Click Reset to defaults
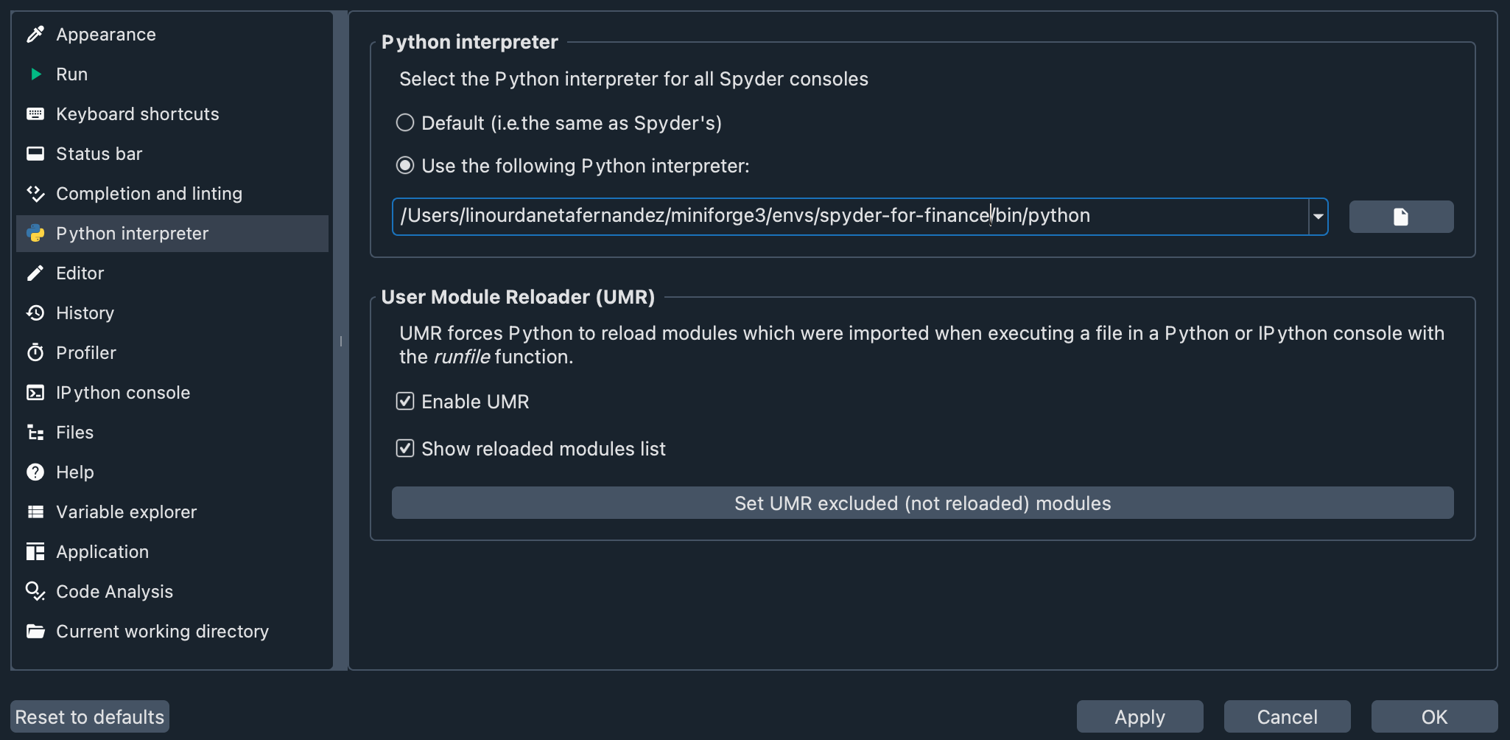 (89, 716)
